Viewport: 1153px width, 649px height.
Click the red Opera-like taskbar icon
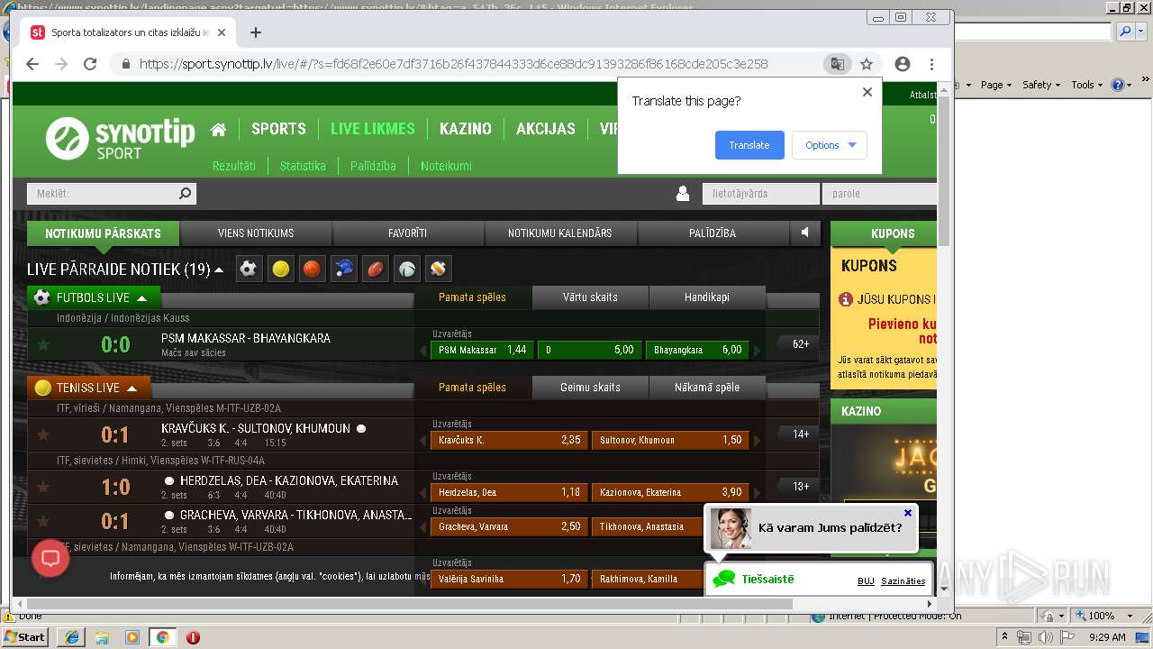tap(193, 637)
